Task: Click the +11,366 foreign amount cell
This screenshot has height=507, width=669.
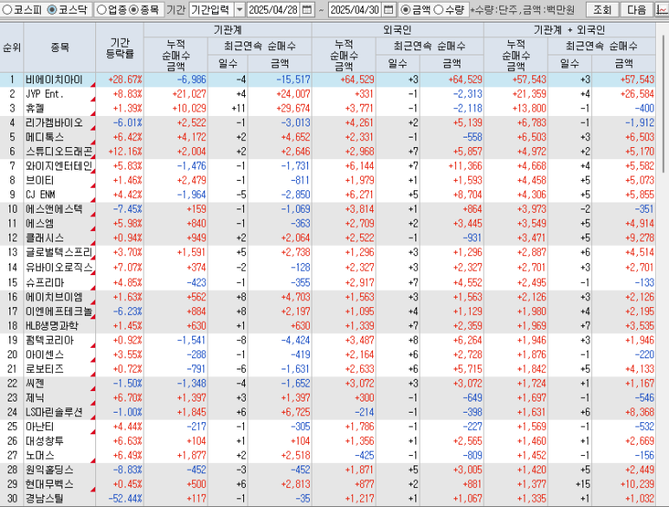Action: (x=452, y=166)
